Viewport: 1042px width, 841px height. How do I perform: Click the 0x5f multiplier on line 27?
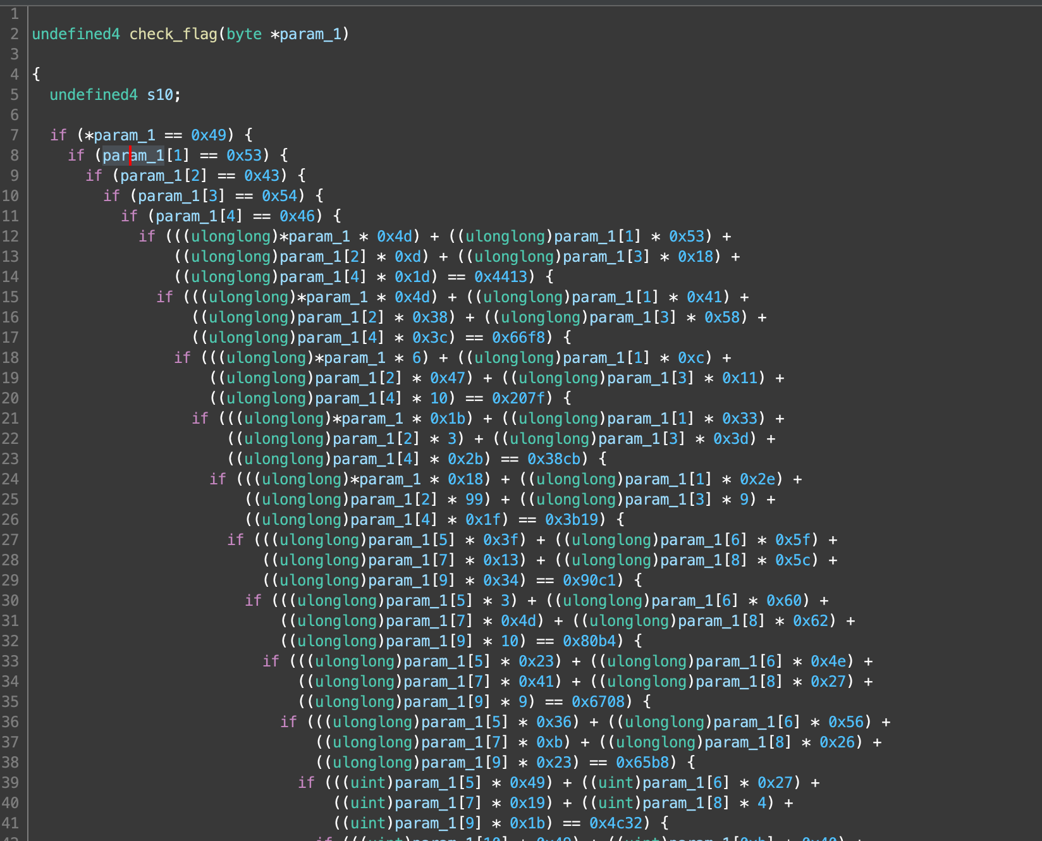(793, 540)
